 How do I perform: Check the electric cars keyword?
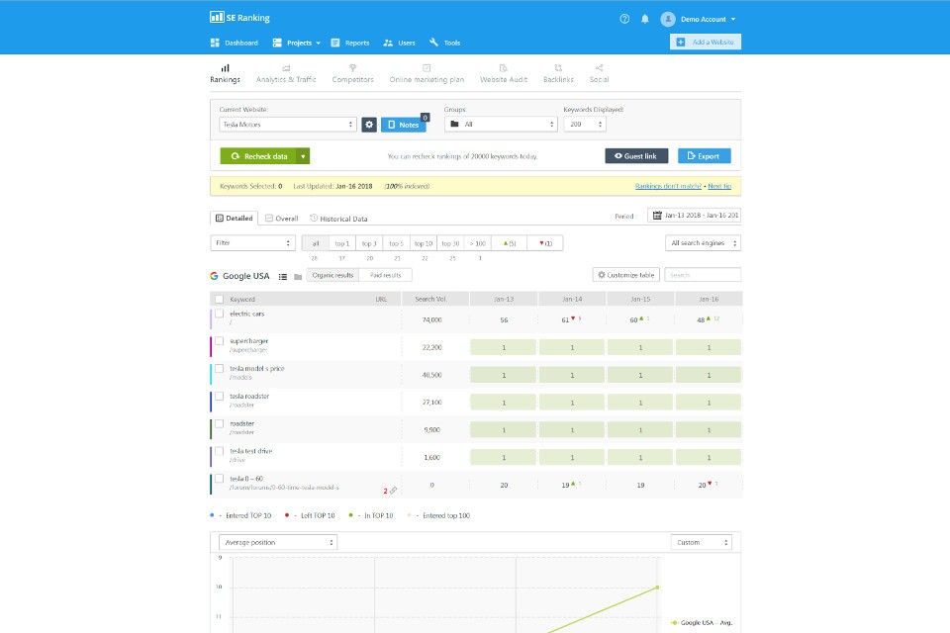click(x=220, y=314)
